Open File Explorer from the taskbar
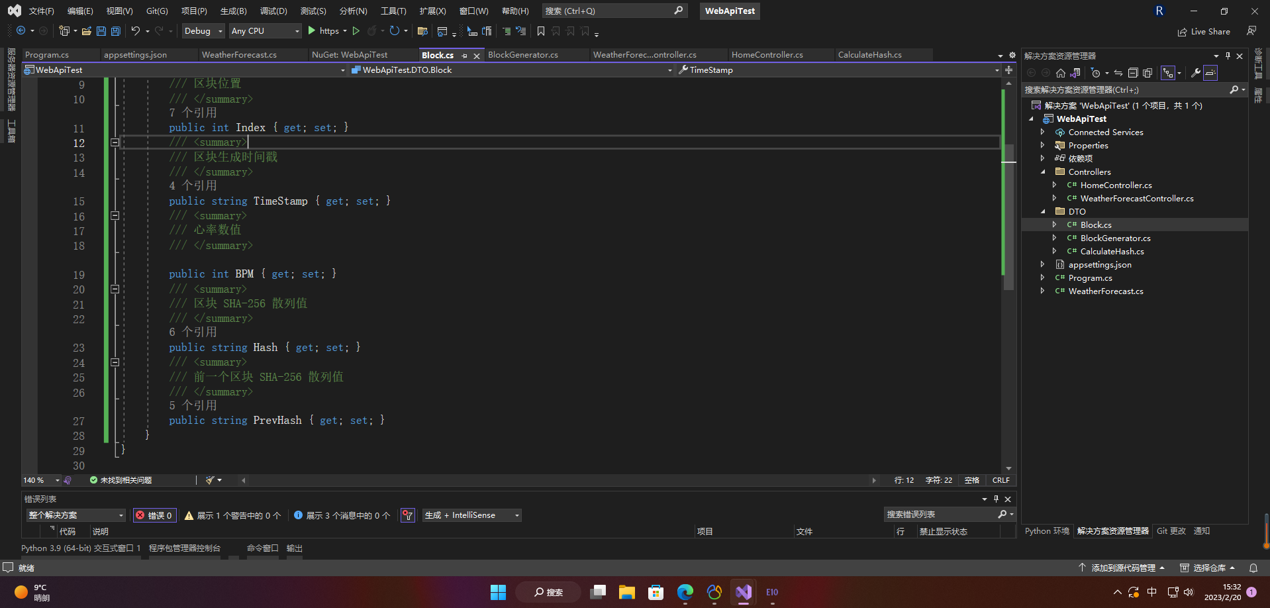1270x608 pixels. (x=627, y=592)
